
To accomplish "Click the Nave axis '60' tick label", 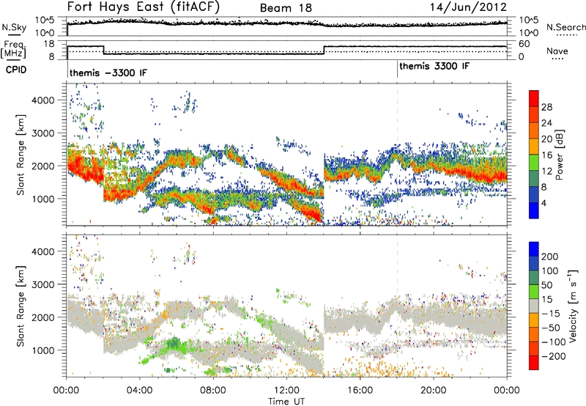I will (x=524, y=44).
